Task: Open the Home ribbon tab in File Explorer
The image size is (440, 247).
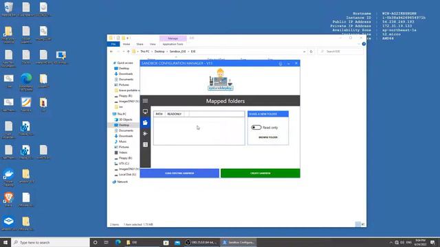Action: tap(126, 44)
